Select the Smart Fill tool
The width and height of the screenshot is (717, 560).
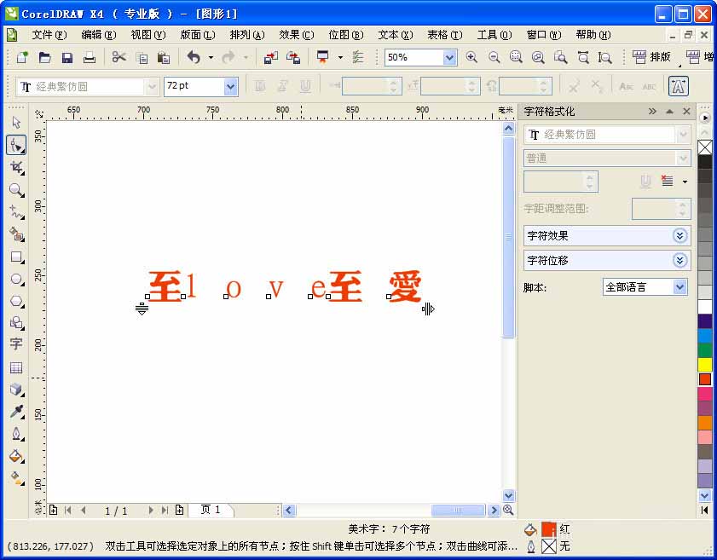coord(16,234)
